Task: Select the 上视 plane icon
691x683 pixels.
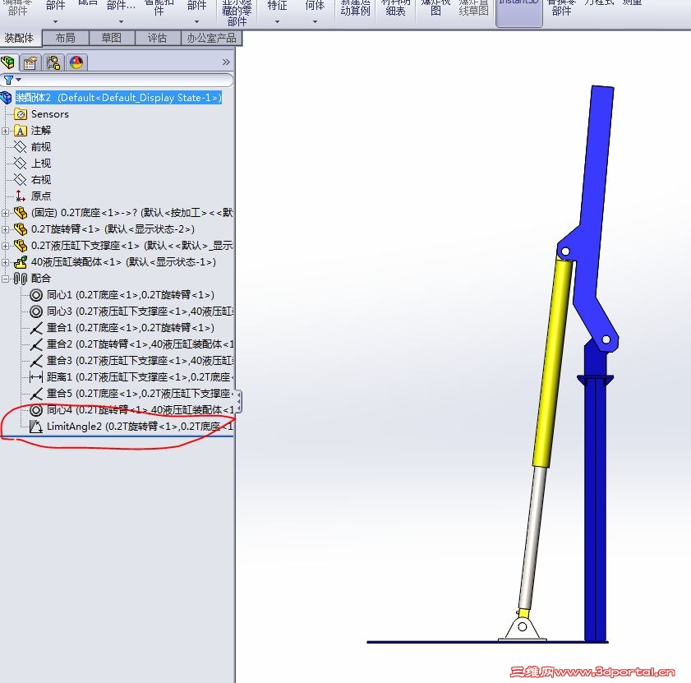Action: coord(21,163)
